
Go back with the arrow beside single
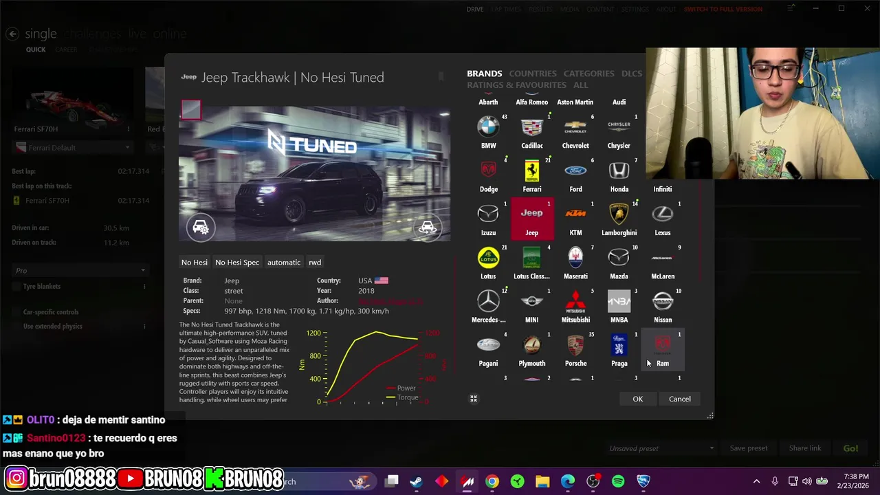click(x=12, y=34)
